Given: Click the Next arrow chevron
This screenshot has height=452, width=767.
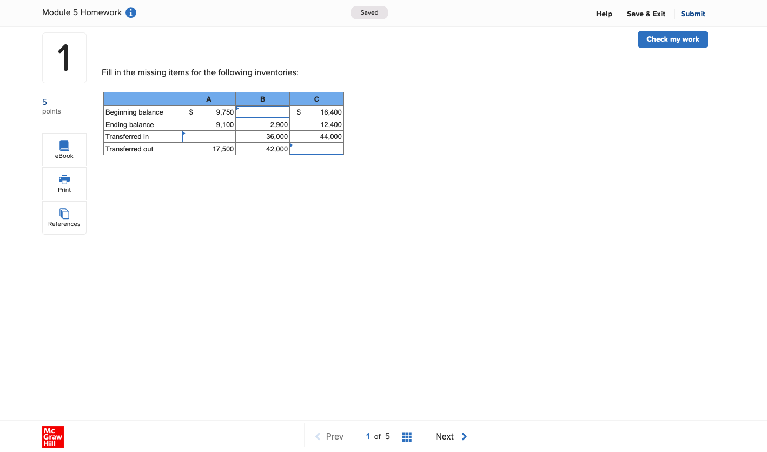Looking at the screenshot, I should [x=464, y=436].
